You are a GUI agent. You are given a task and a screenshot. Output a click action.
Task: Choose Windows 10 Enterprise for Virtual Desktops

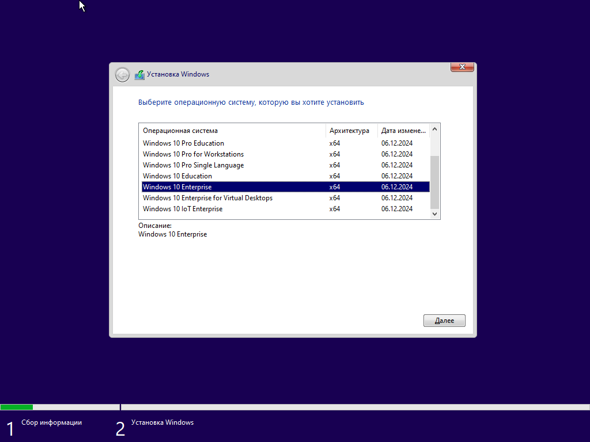286,198
